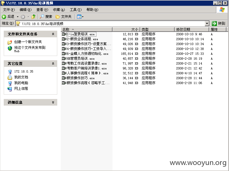This screenshot has width=229, height=171.
Task: Open the 文件(F) menu
Action: [9, 10]
